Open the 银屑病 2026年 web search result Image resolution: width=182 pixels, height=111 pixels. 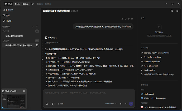point(159,107)
